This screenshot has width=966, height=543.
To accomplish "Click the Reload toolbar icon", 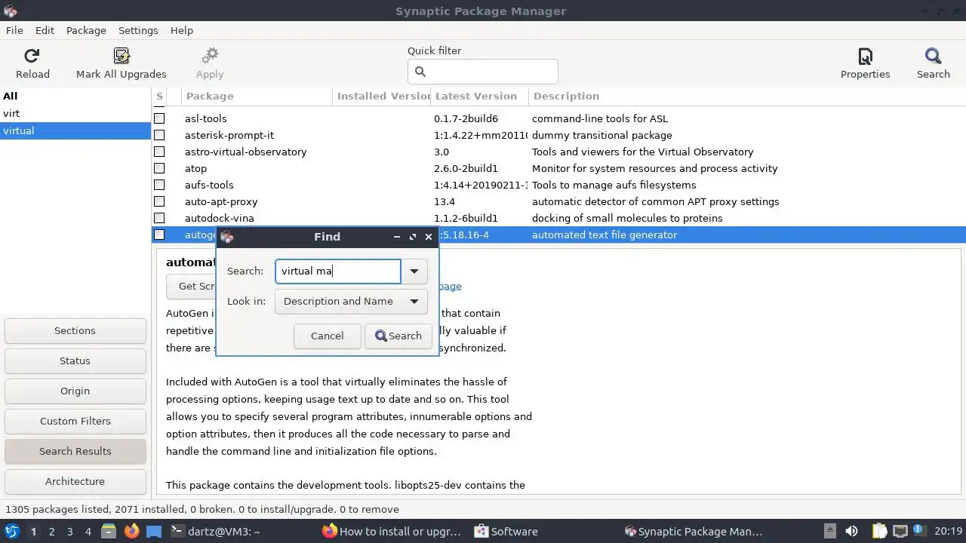I will (32, 56).
